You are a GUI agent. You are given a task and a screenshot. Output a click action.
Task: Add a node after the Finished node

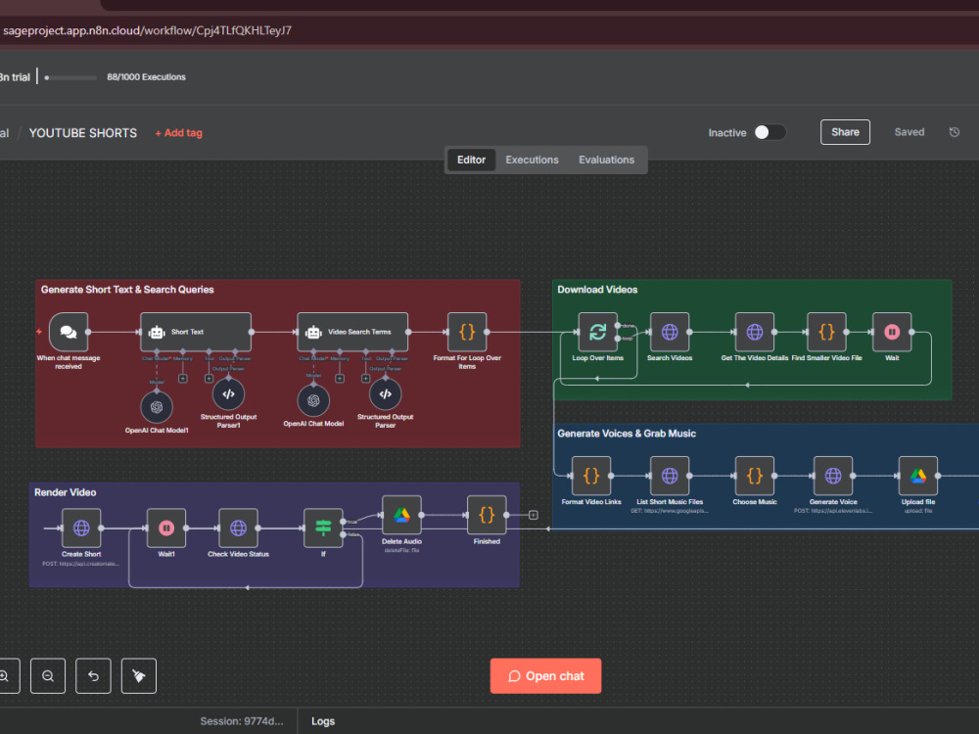tap(534, 515)
